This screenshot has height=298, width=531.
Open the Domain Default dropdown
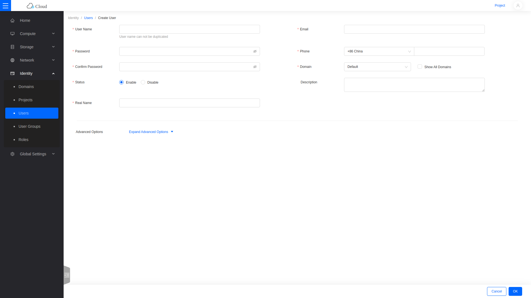point(378,67)
